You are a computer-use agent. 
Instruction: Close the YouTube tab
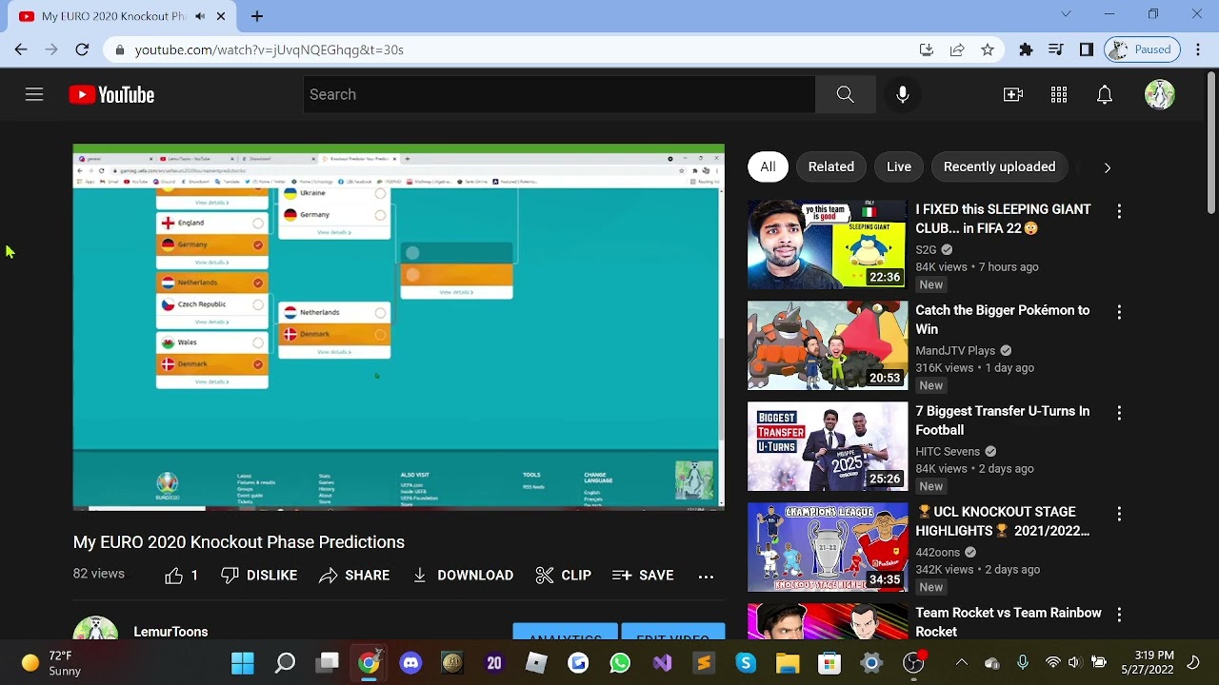[x=222, y=16]
